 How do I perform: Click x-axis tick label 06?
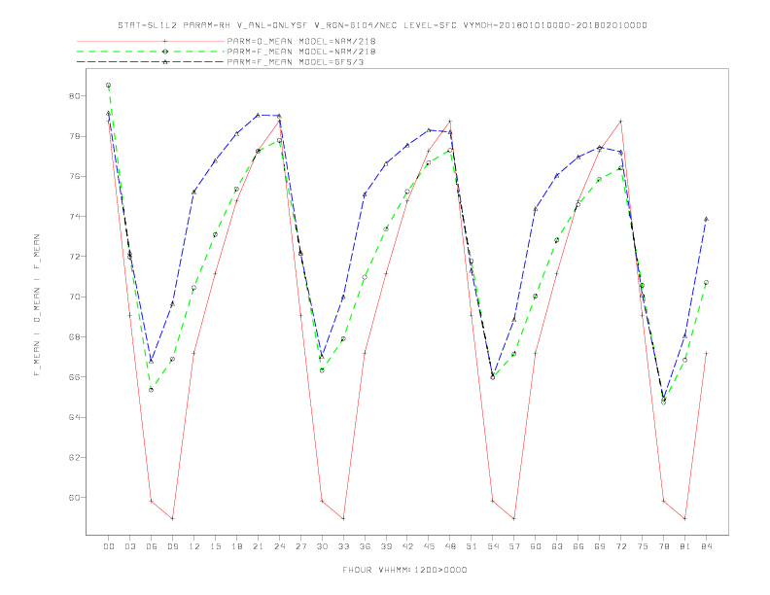click(x=152, y=546)
